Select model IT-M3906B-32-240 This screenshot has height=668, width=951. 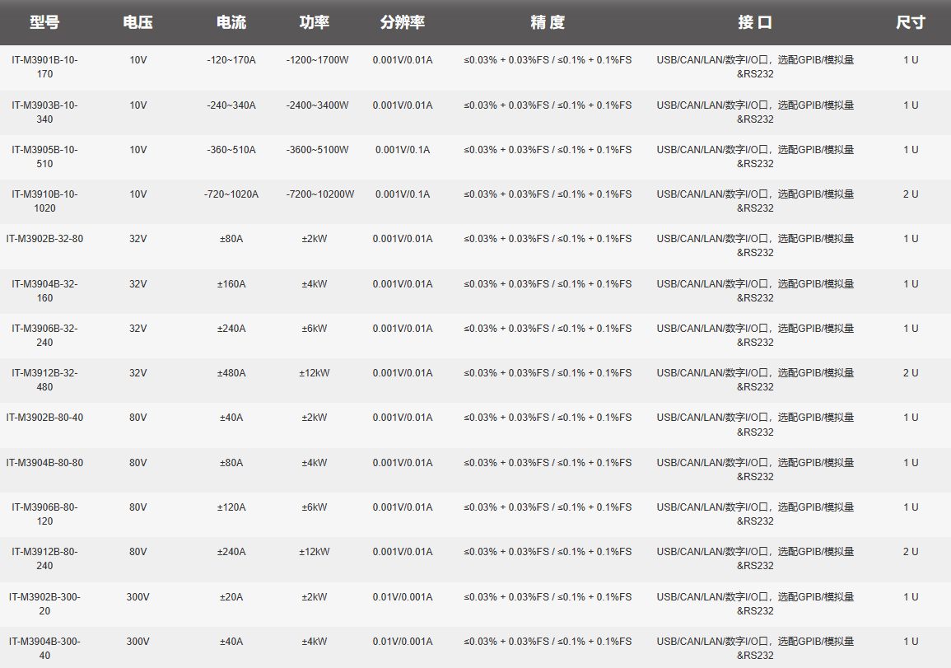tap(45, 335)
